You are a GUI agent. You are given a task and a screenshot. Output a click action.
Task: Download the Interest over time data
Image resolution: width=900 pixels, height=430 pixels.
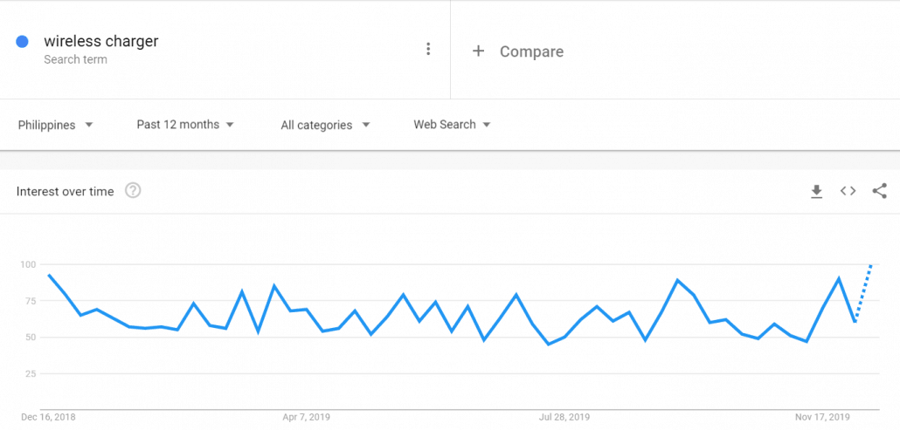[x=816, y=191]
